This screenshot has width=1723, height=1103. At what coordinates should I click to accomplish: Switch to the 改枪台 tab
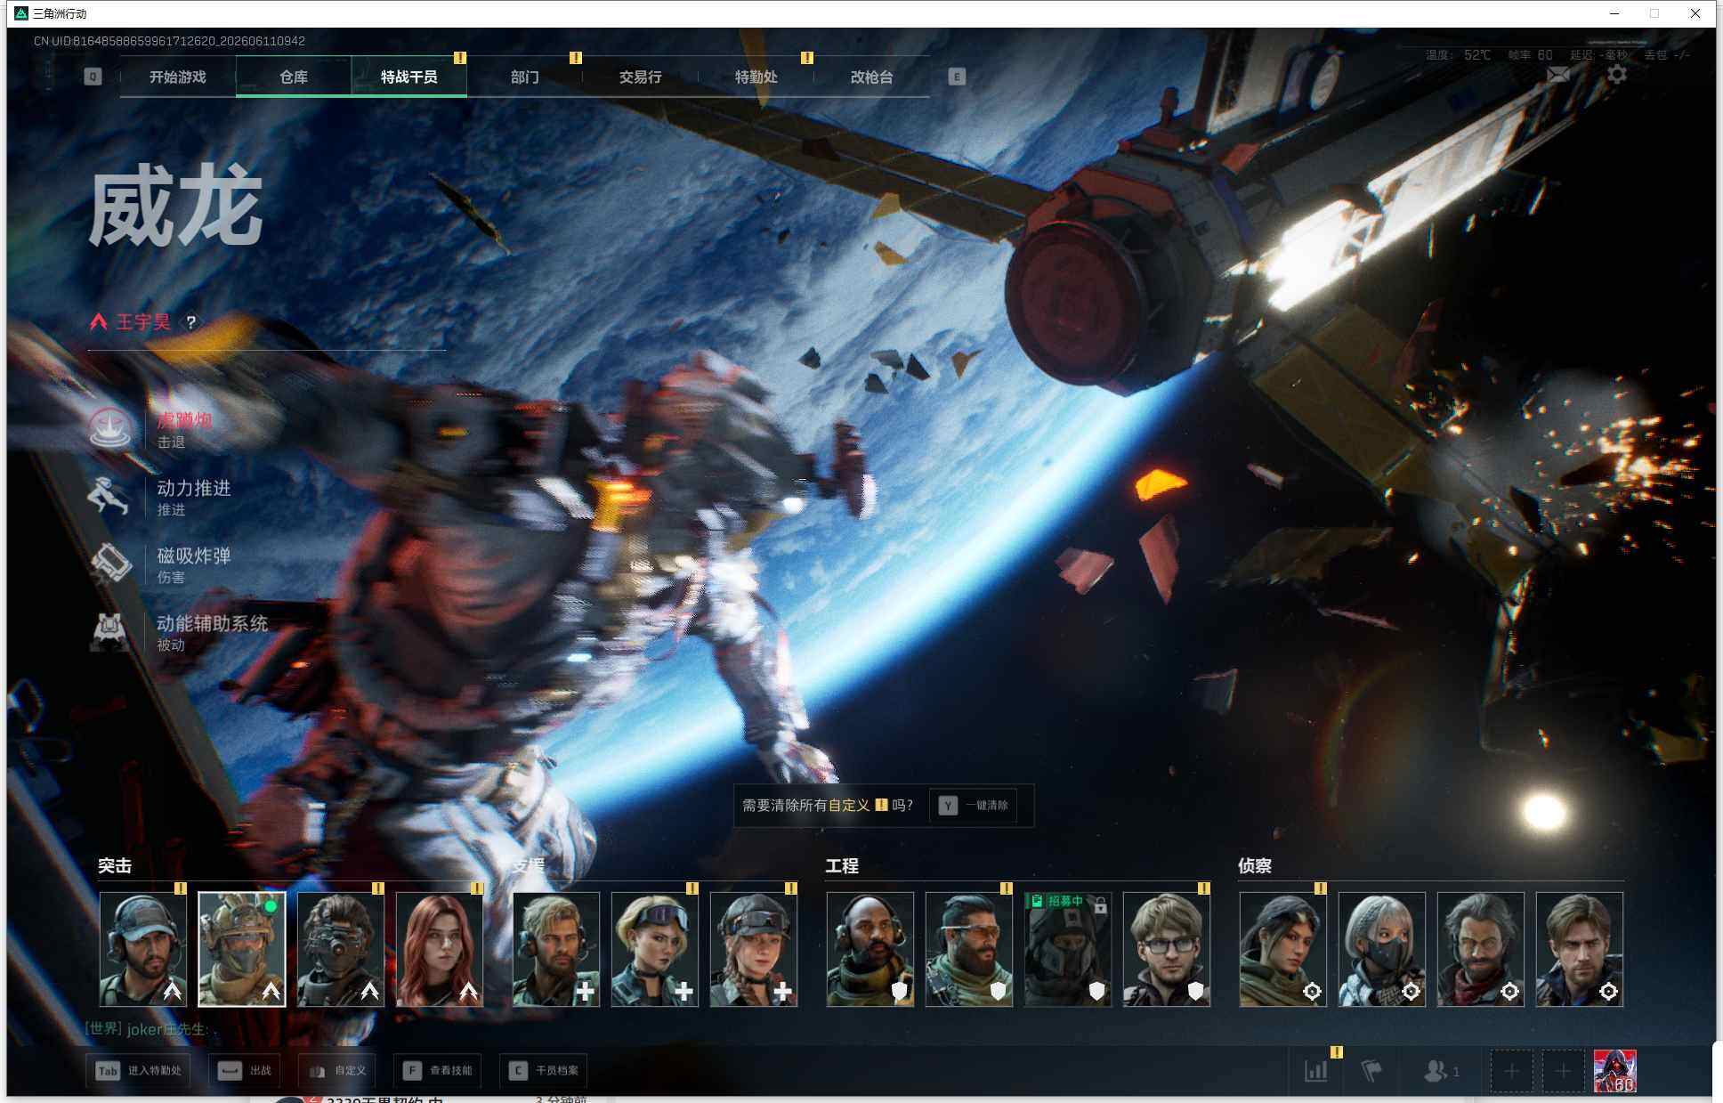(x=872, y=77)
